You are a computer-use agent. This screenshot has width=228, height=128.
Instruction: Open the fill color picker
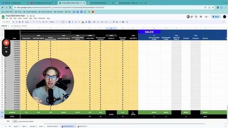pyautogui.click(x=83, y=22)
